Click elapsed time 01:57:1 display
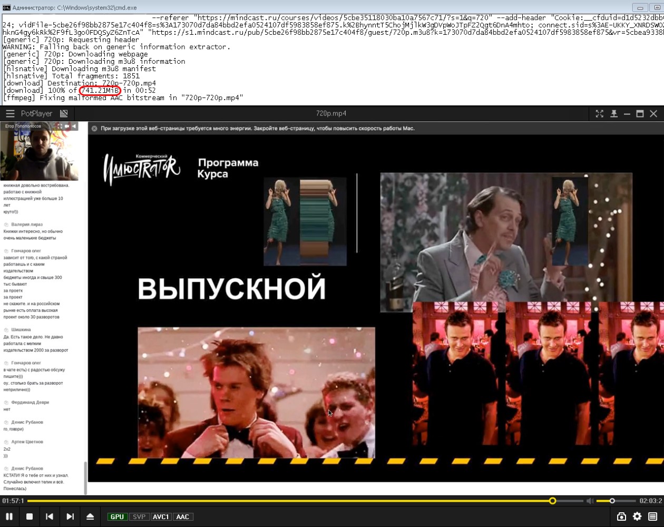The width and height of the screenshot is (664, 527). coord(13,501)
